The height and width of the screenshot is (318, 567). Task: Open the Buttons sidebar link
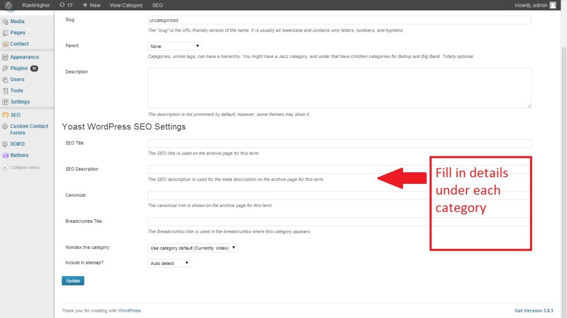point(19,155)
